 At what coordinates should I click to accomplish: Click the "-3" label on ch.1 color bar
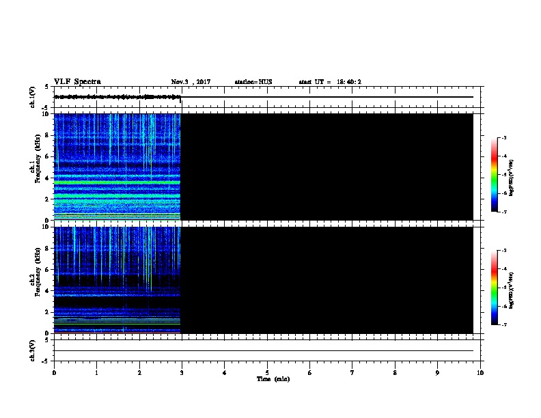coord(503,137)
